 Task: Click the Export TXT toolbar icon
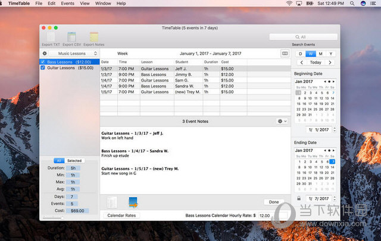(51, 39)
